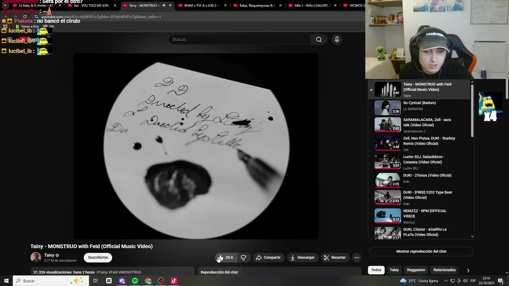Screen dimensions: 509x286
Task: Click the Descargar download button
Action: (x=302, y=257)
